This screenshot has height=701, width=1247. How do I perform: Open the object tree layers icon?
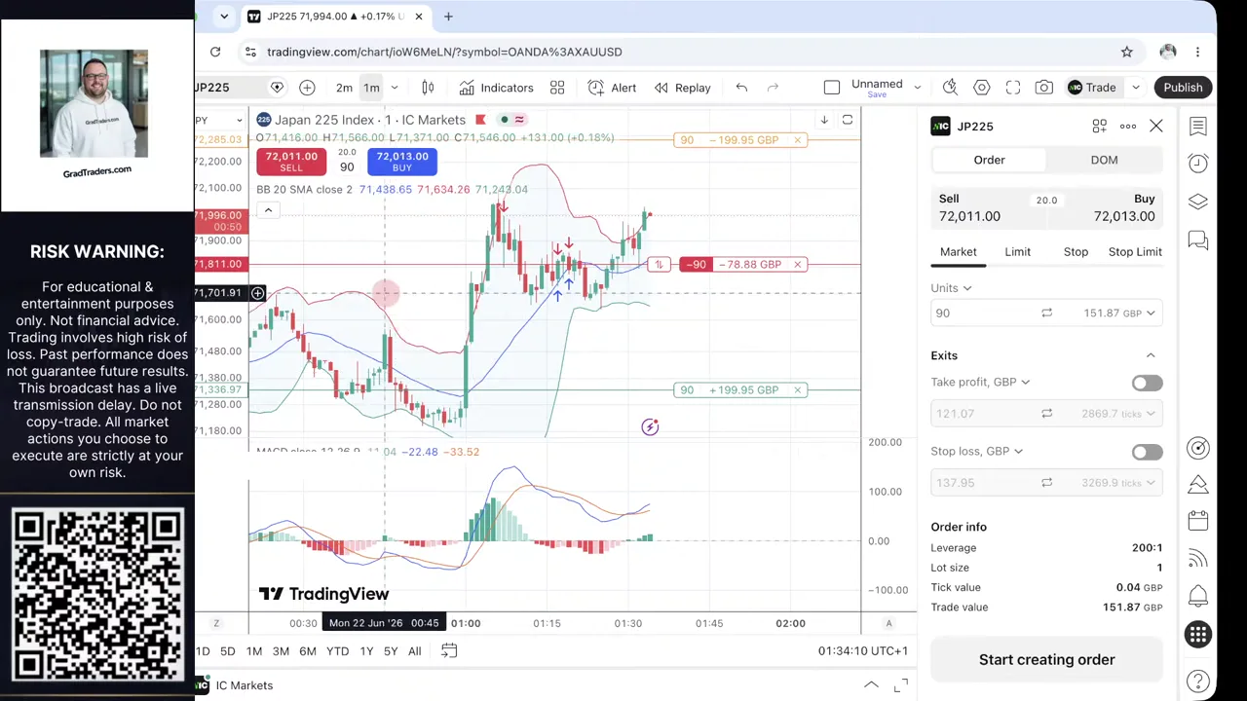(1198, 202)
